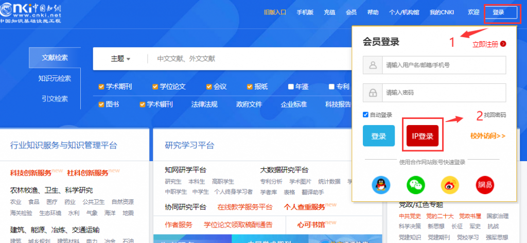Click the CNKI 中国知网 logo
This screenshot has height=243, width=527.
point(31,12)
